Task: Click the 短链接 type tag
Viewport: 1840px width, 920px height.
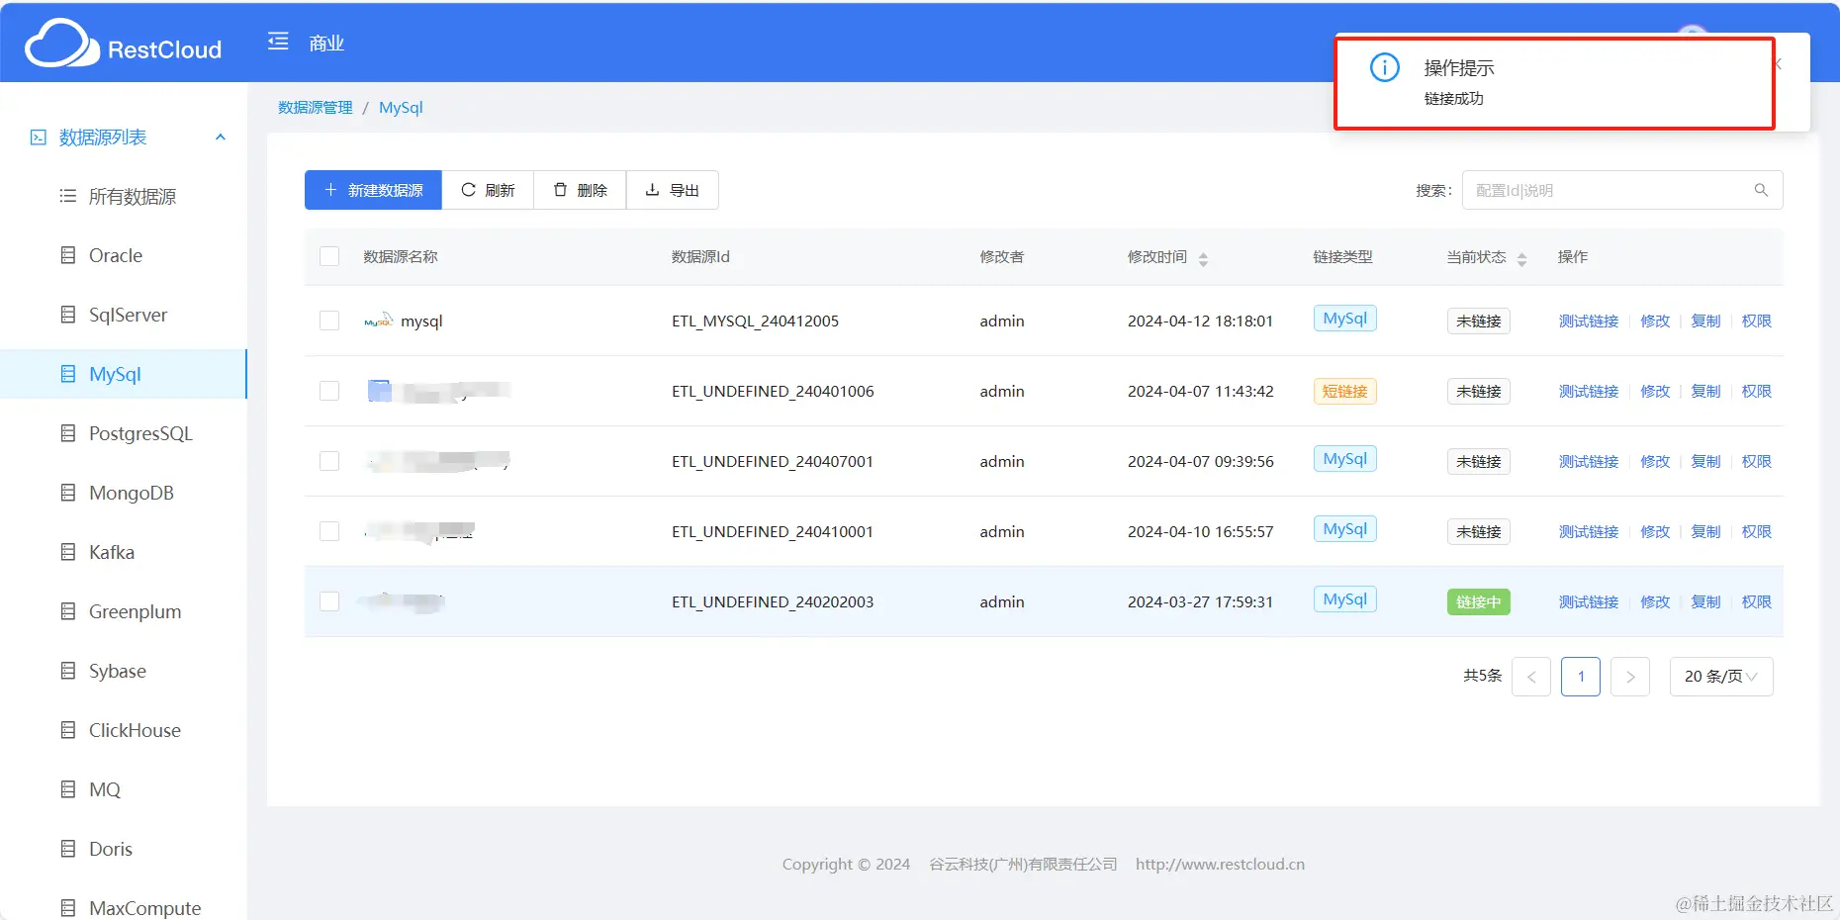Action: (1344, 391)
